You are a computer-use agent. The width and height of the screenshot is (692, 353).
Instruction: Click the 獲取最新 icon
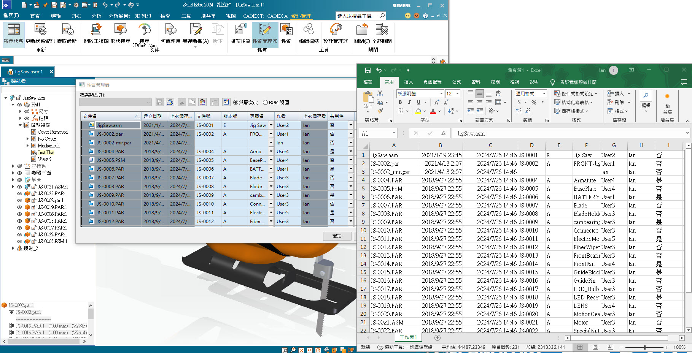coord(67,33)
